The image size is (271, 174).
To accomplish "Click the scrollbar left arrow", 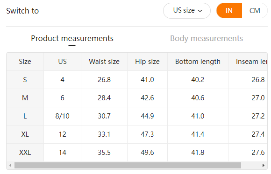I will 10,165.
